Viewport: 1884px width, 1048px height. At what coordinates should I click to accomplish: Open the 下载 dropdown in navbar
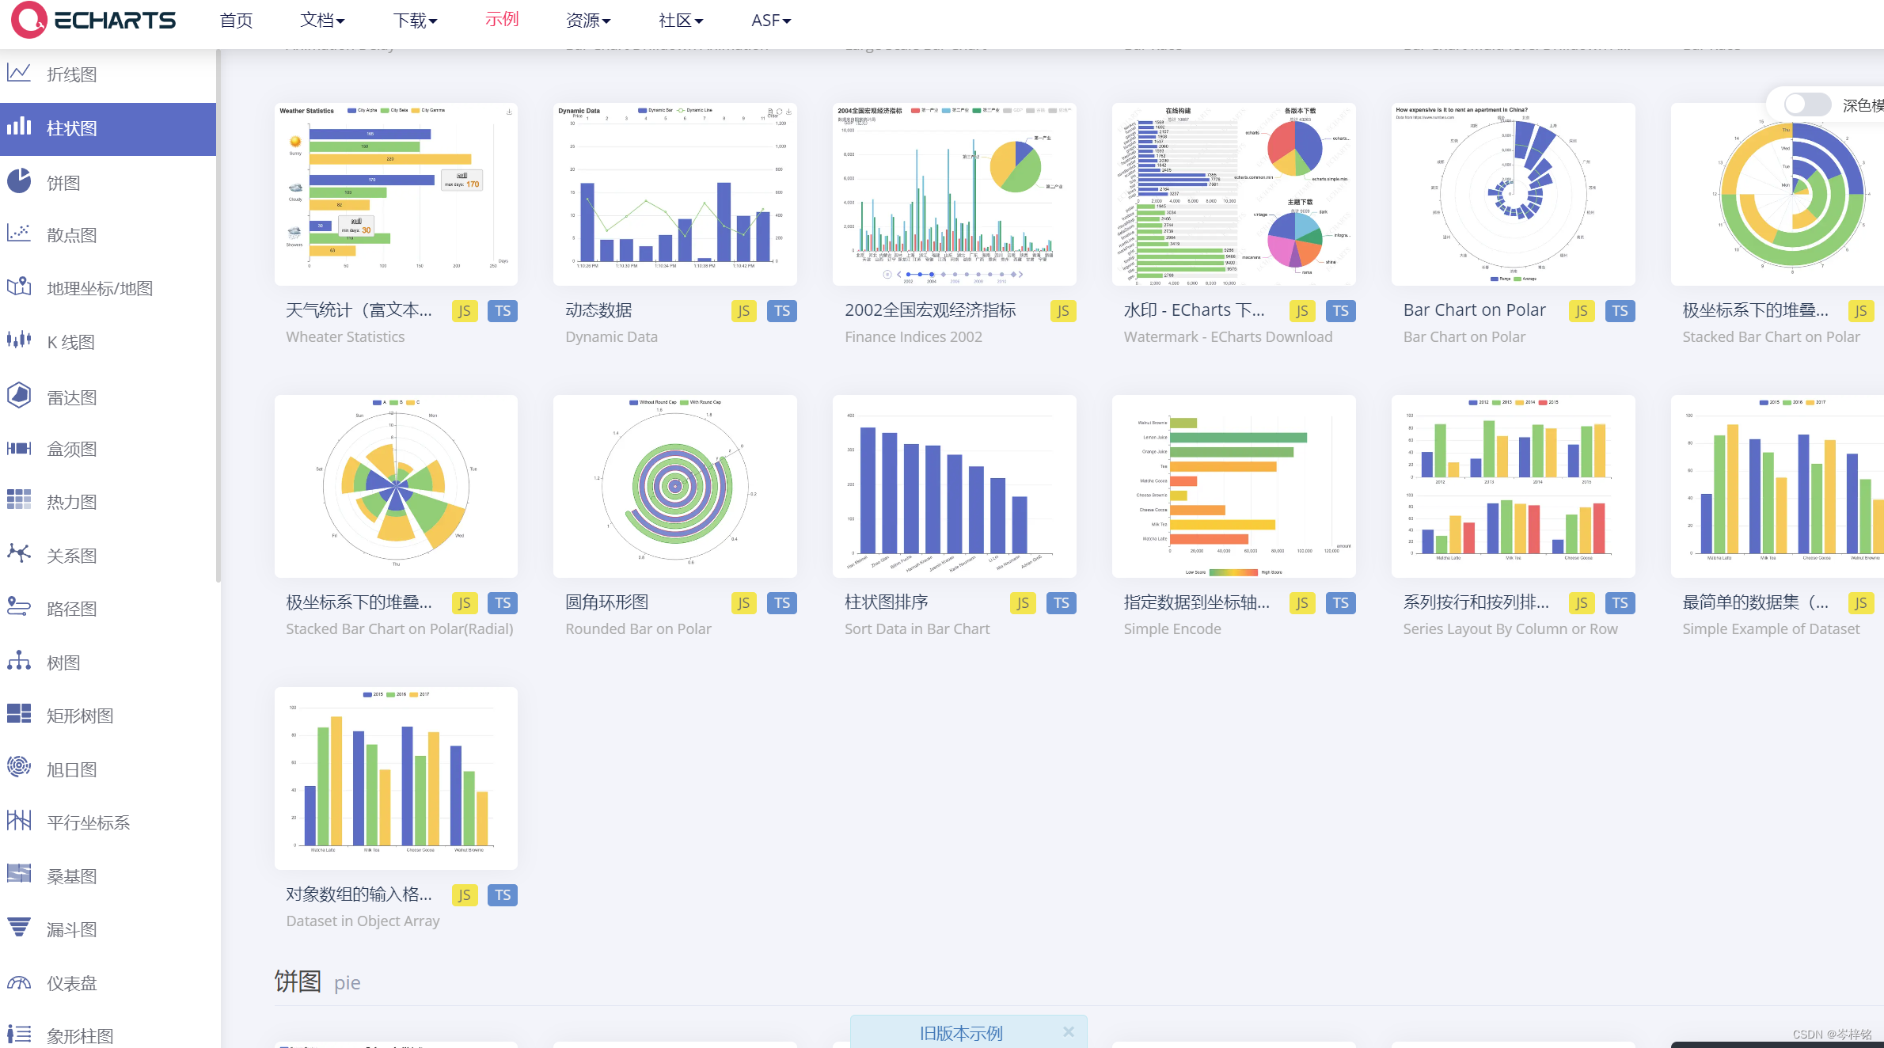pos(415,20)
